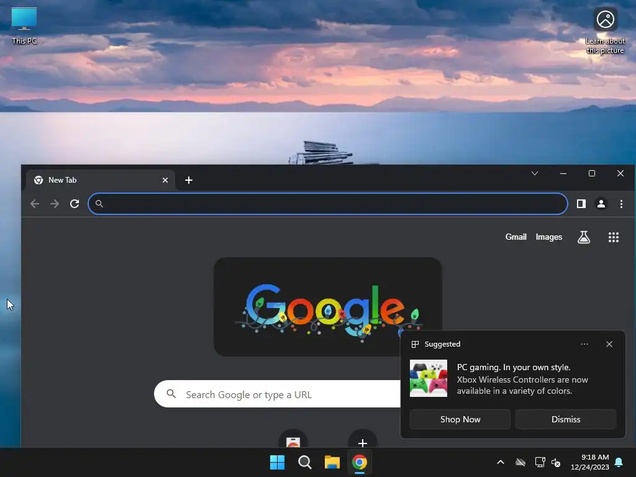This screenshot has height=477, width=636.
Task: Open Learn about this picture icon
Action: (x=605, y=31)
